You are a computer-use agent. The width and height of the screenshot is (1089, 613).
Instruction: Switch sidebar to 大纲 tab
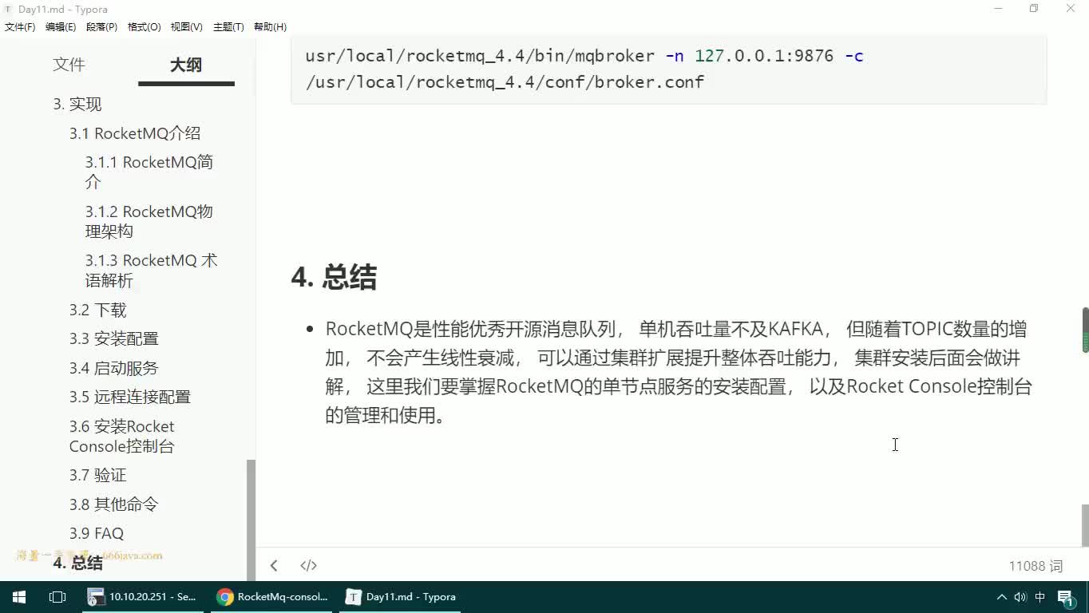click(x=186, y=65)
